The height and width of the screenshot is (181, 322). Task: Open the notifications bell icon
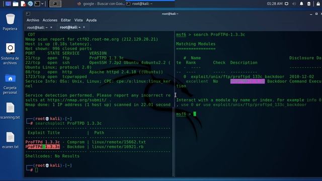(301, 4)
